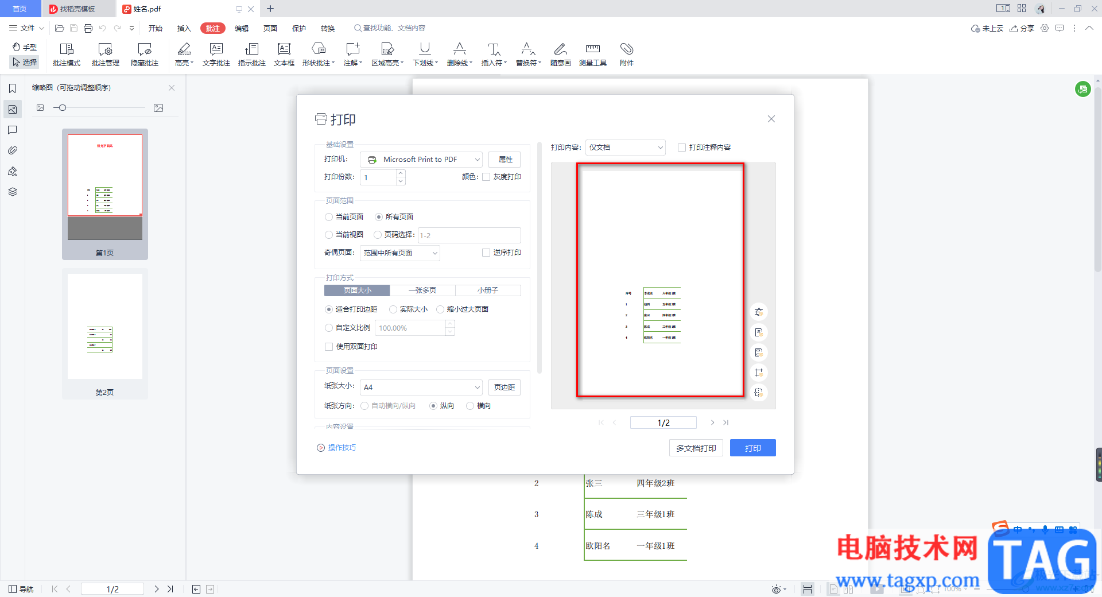Select current view radio (当前视图)
The image size is (1102, 597).
[x=329, y=235]
